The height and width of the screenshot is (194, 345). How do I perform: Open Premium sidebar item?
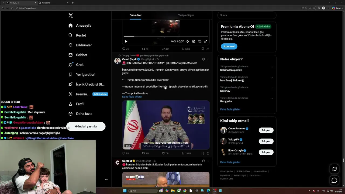coord(88,94)
